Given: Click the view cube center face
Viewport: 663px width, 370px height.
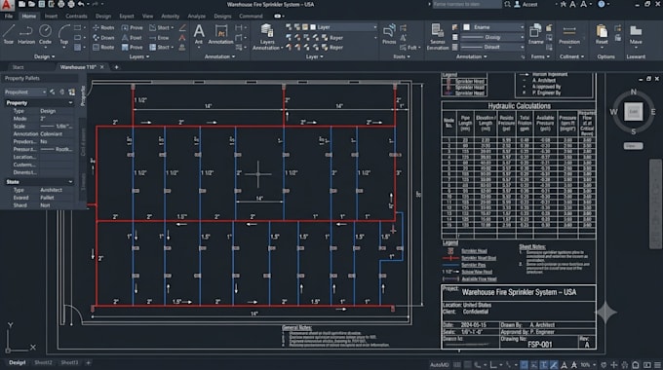Looking at the screenshot, I should tap(634, 112).
